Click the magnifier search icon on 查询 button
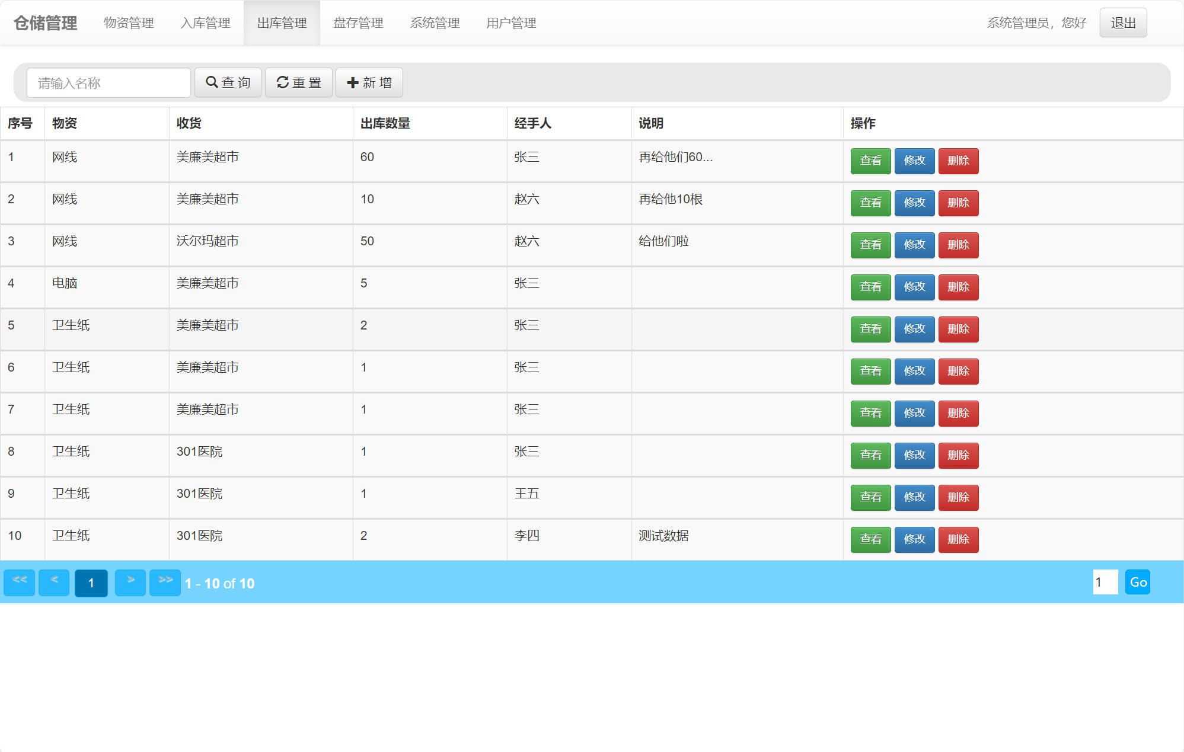The image size is (1184, 752). pyautogui.click(x=212, y=82)
